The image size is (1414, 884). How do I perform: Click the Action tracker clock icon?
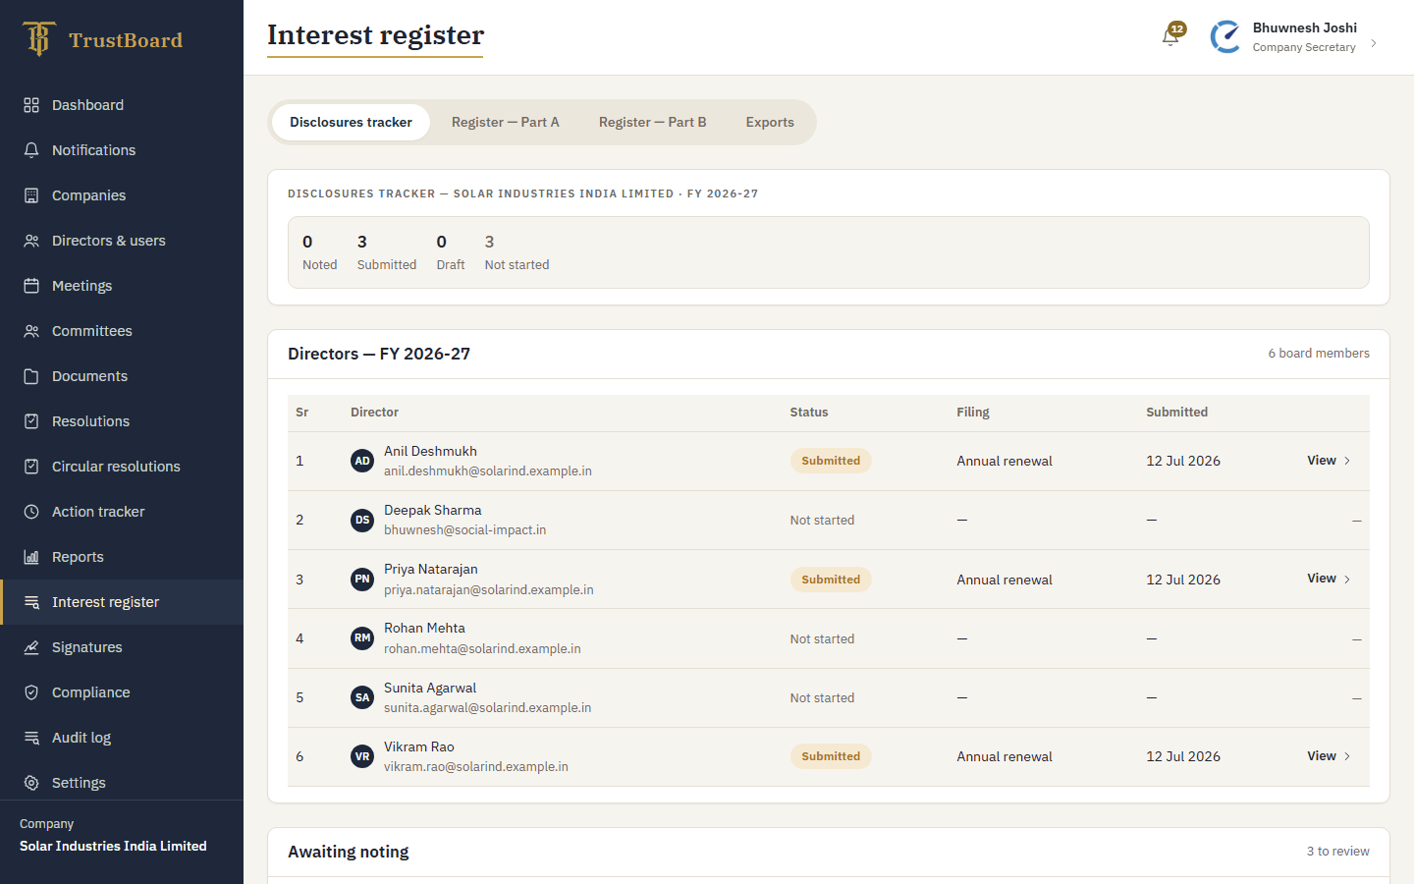pyautogui.click(x=31, y=512)
